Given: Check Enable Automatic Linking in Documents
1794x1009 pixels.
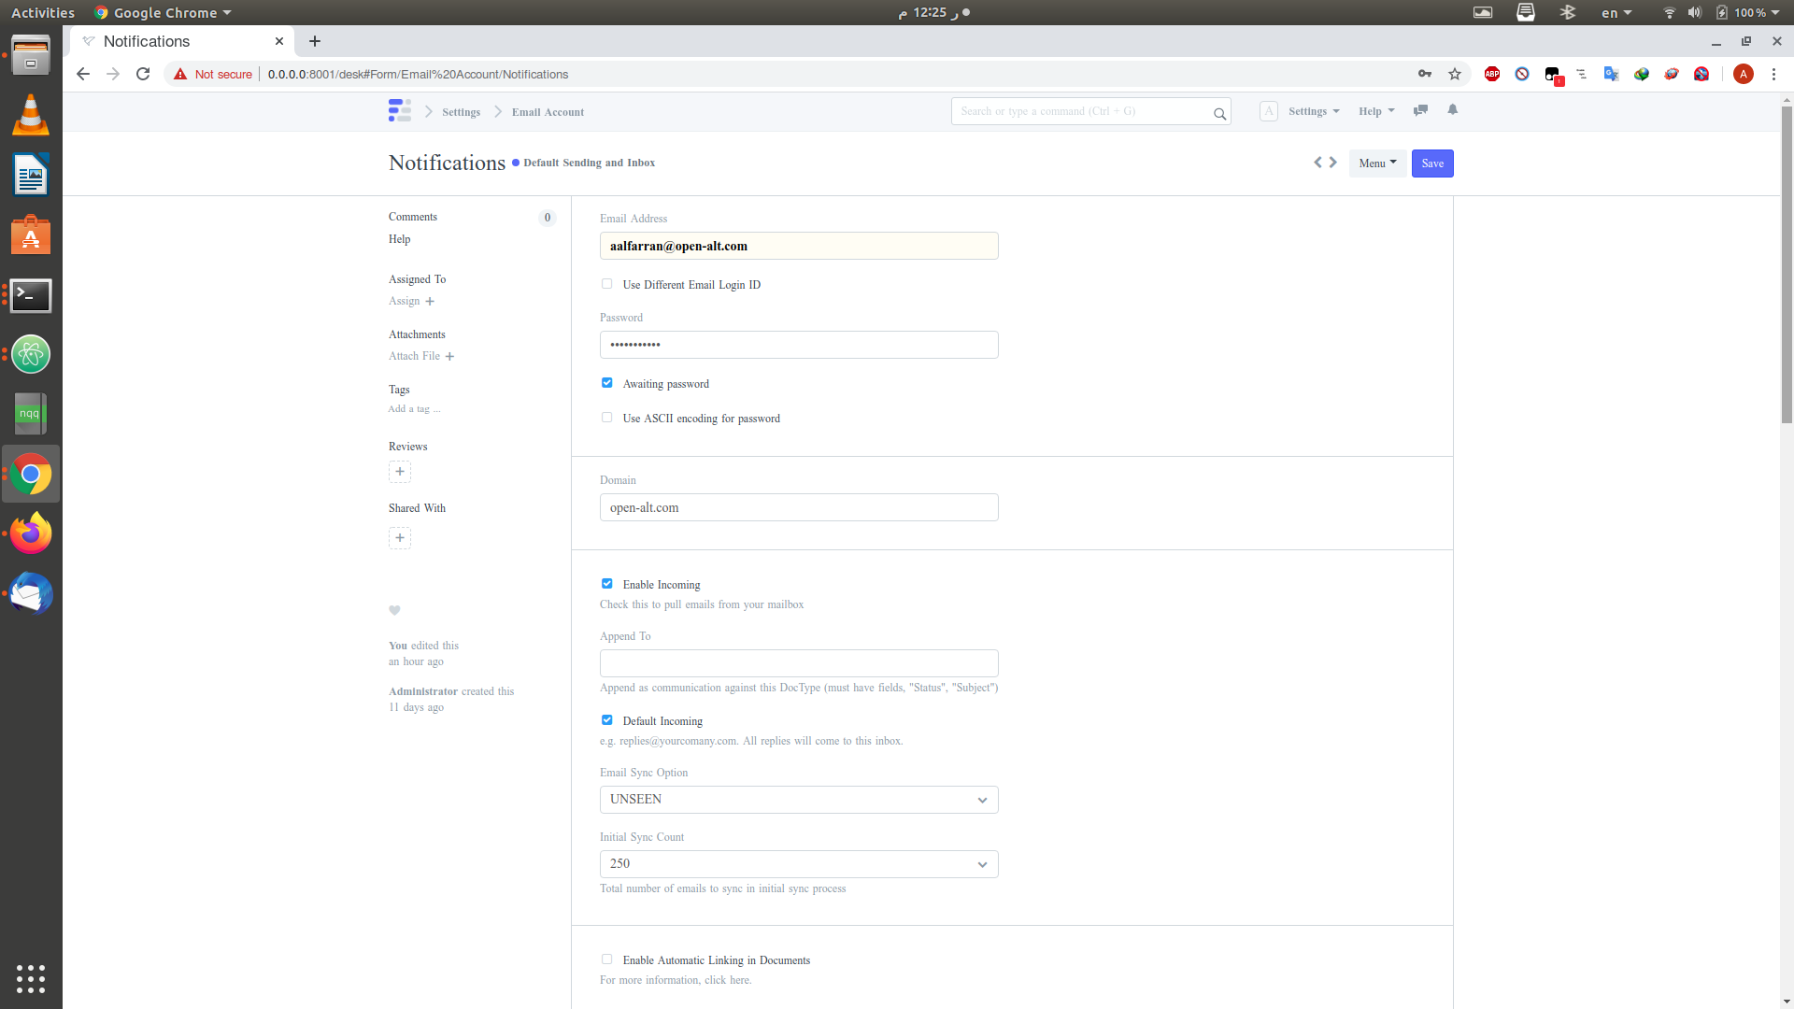Looking at the screenshot, I should coord(606,959).
